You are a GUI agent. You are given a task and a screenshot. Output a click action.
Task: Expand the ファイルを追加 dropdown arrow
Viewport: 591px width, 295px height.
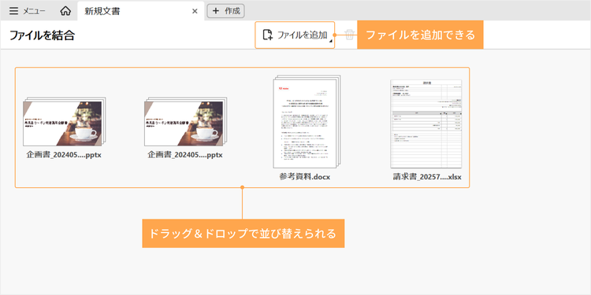pyautogui.click(x=330, y=42)
